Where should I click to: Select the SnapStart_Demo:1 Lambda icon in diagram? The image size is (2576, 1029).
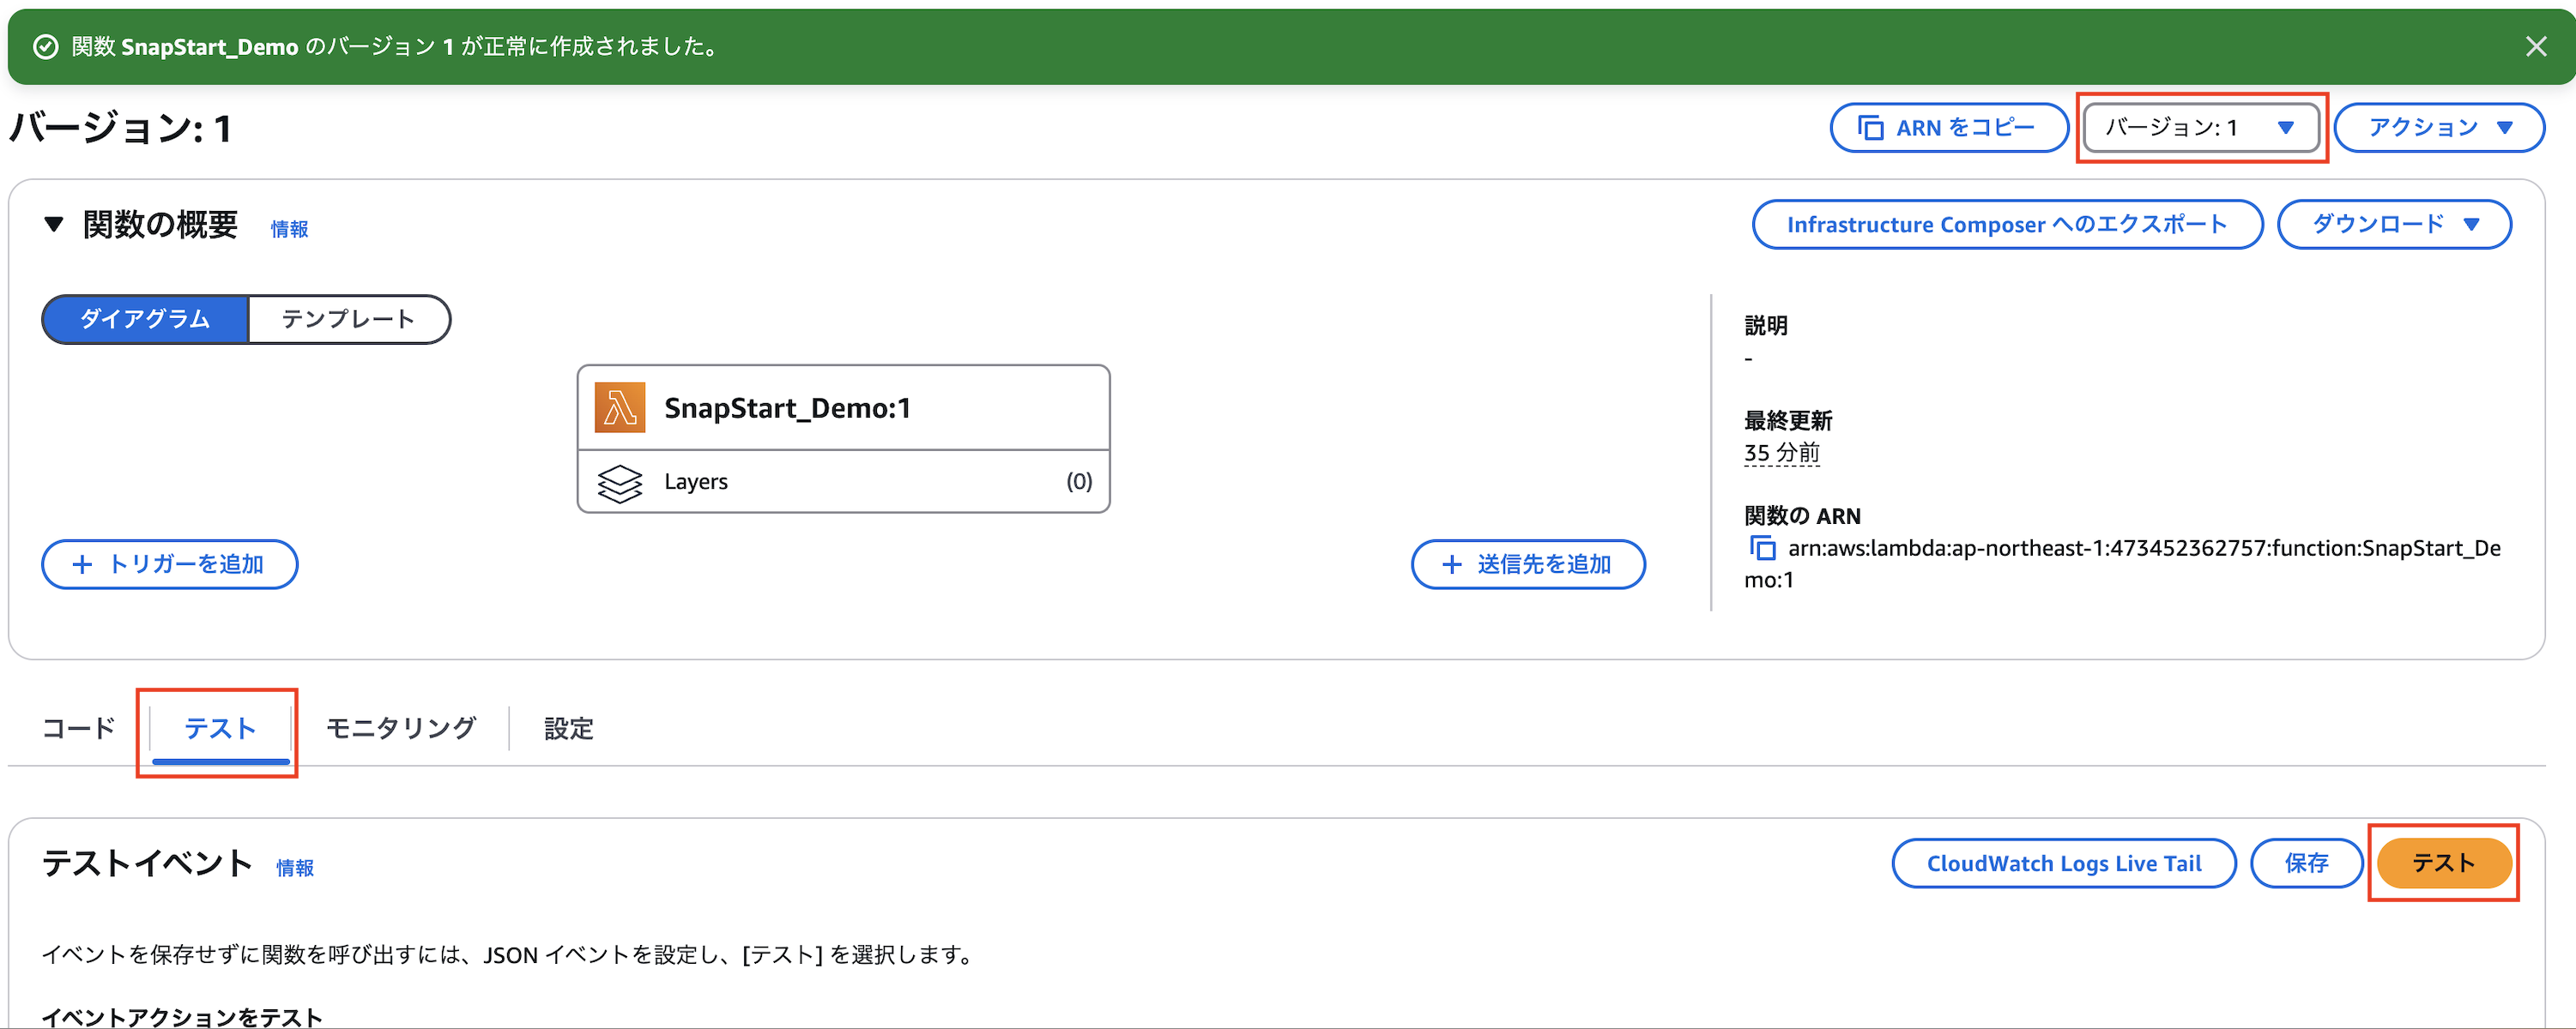(x=620, y=406)
